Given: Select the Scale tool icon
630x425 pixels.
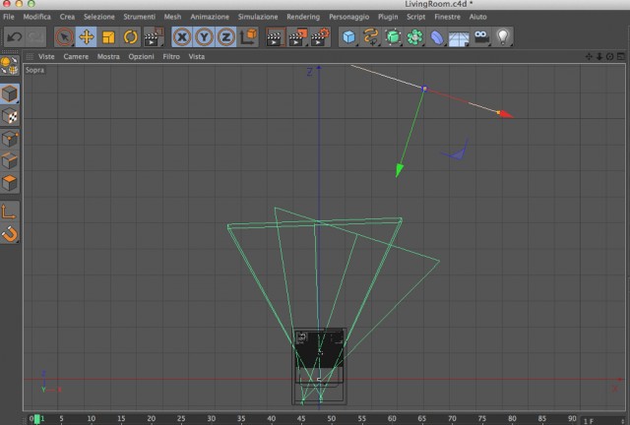Looking at the screenshot, I should 108,37.
